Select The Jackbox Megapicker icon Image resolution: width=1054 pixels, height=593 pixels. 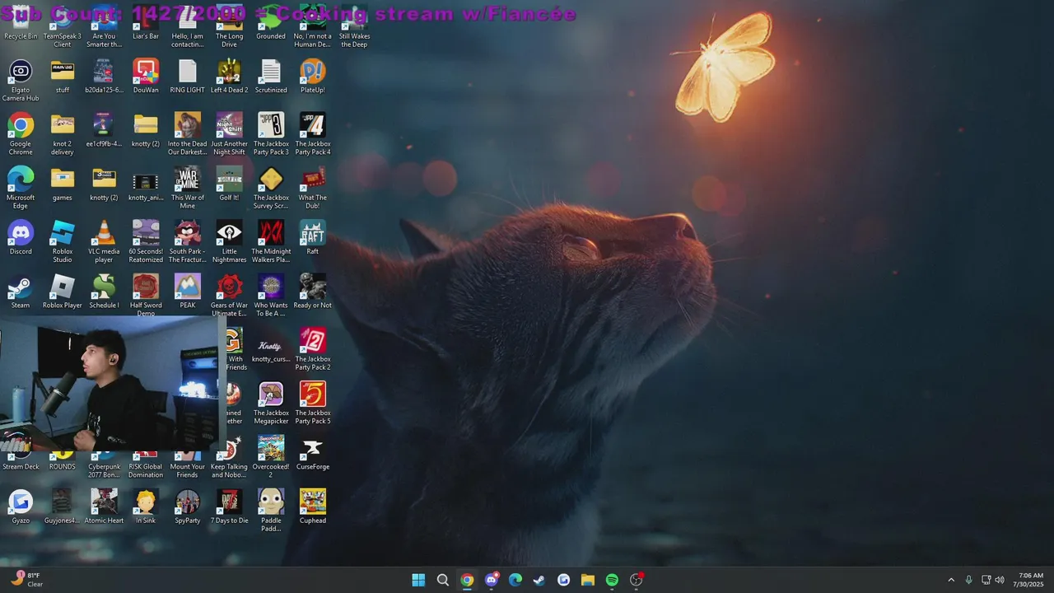tap(271, 403)
